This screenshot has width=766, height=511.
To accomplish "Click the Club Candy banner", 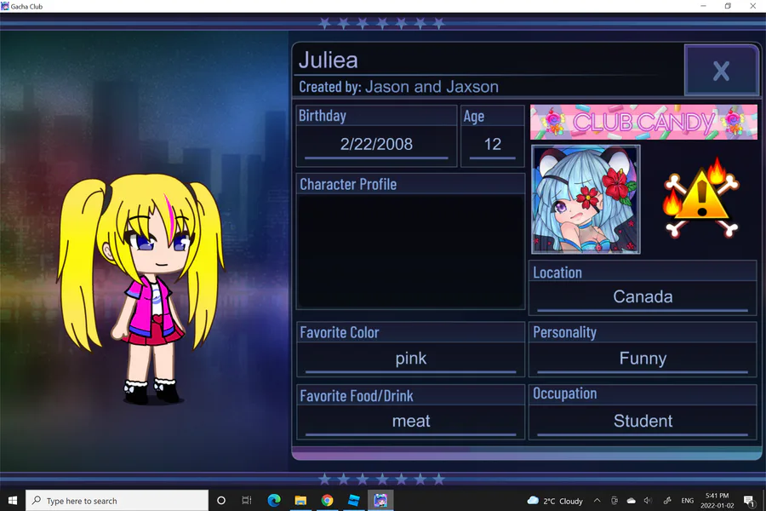I will click(643, 122).
